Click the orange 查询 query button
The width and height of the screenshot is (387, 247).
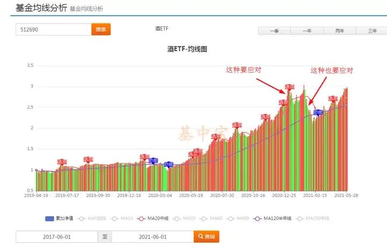[x=206, y=237]
